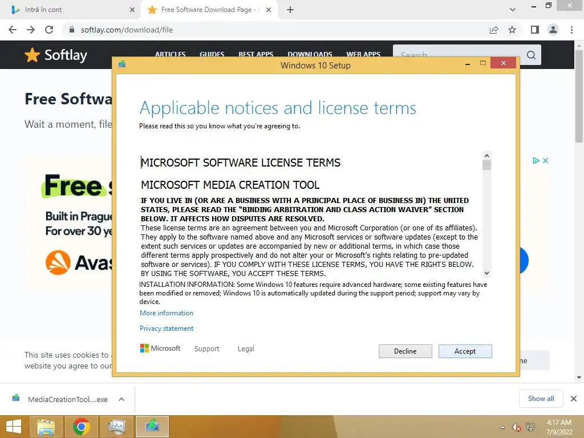Open the monitor app on taskbar
584x438 pixels.
click(116, 427)
